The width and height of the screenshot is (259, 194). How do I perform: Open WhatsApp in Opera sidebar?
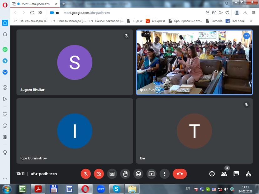(5, 49)
